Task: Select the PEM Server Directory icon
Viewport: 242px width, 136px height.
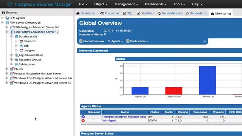Action: click(x=7, y=23)
